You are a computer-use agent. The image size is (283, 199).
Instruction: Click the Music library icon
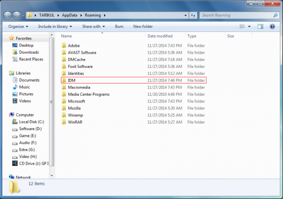pyautogui.click(x=15, y=87)
